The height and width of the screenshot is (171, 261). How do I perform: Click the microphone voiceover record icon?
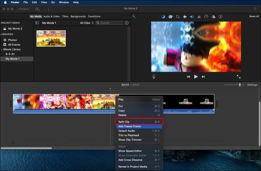coord(154,77)
